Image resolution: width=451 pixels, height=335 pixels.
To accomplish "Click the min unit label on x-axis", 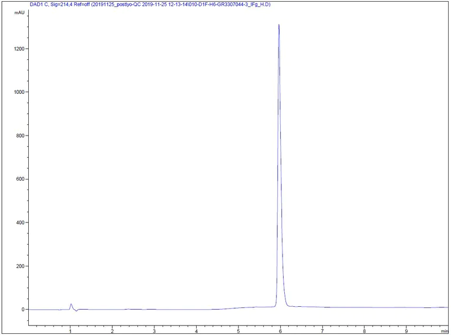I will [445, 331].
